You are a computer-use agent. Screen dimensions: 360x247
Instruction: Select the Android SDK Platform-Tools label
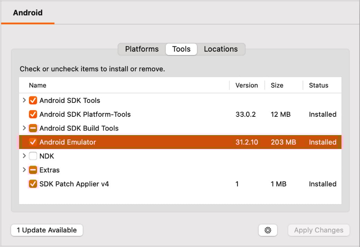85,114
